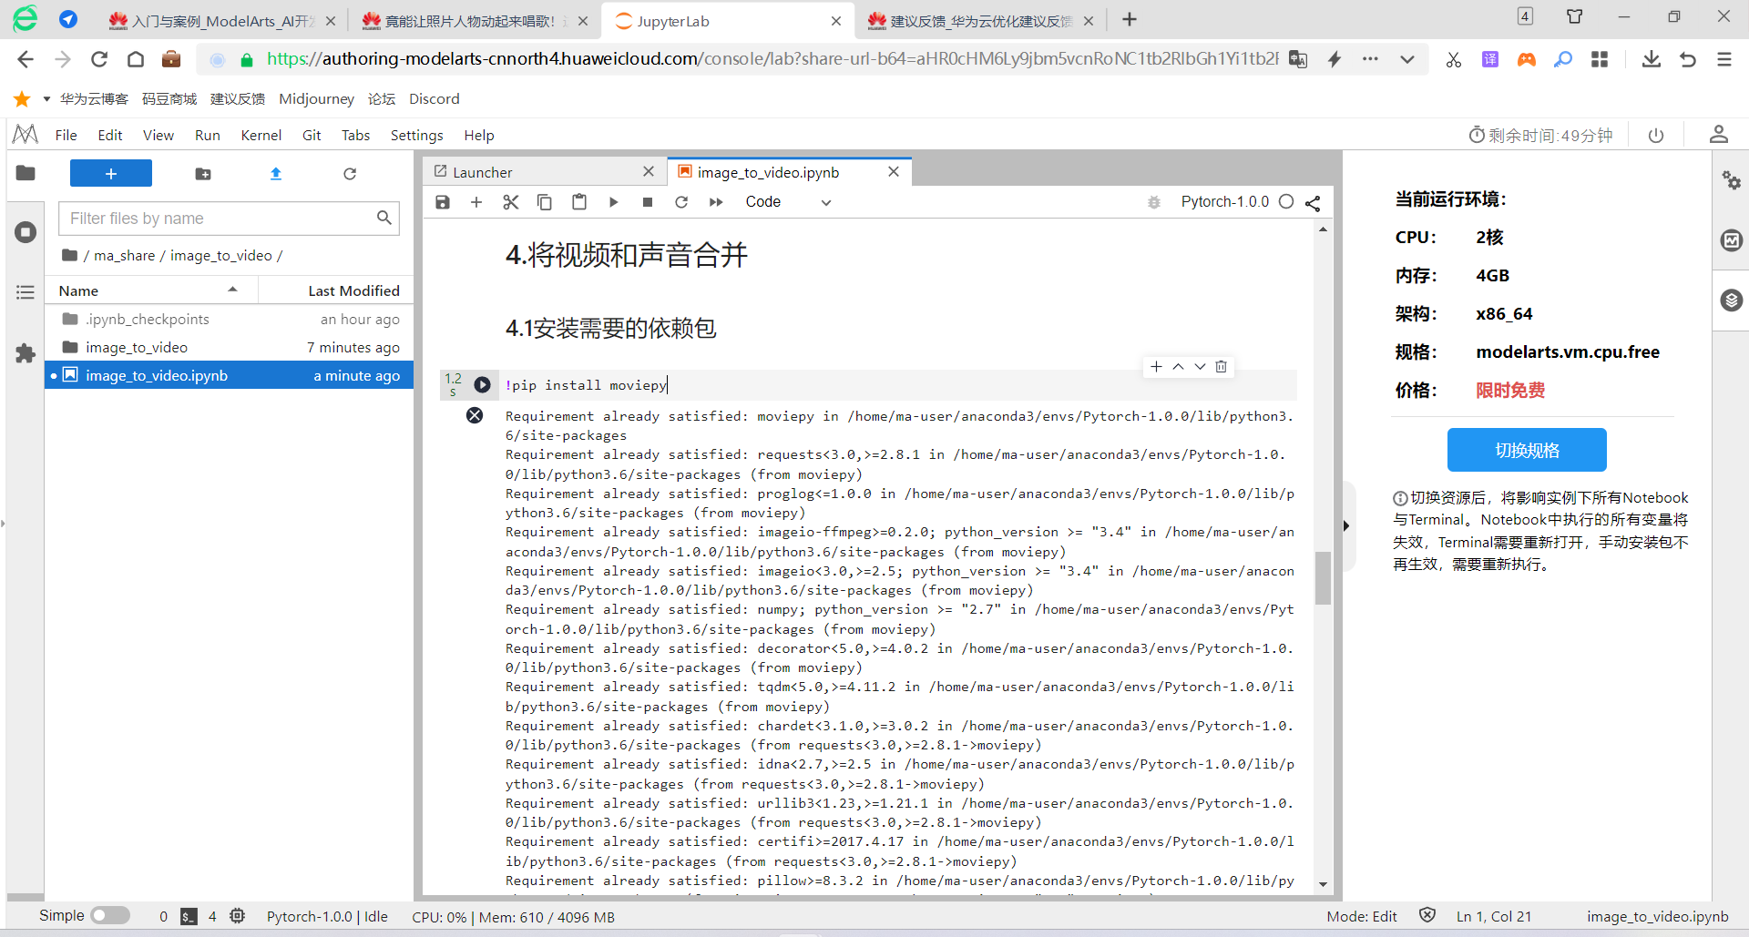This screenshot has width=1749, height=937.
Task: Reload the browser page
Action: tap(99, 60)
